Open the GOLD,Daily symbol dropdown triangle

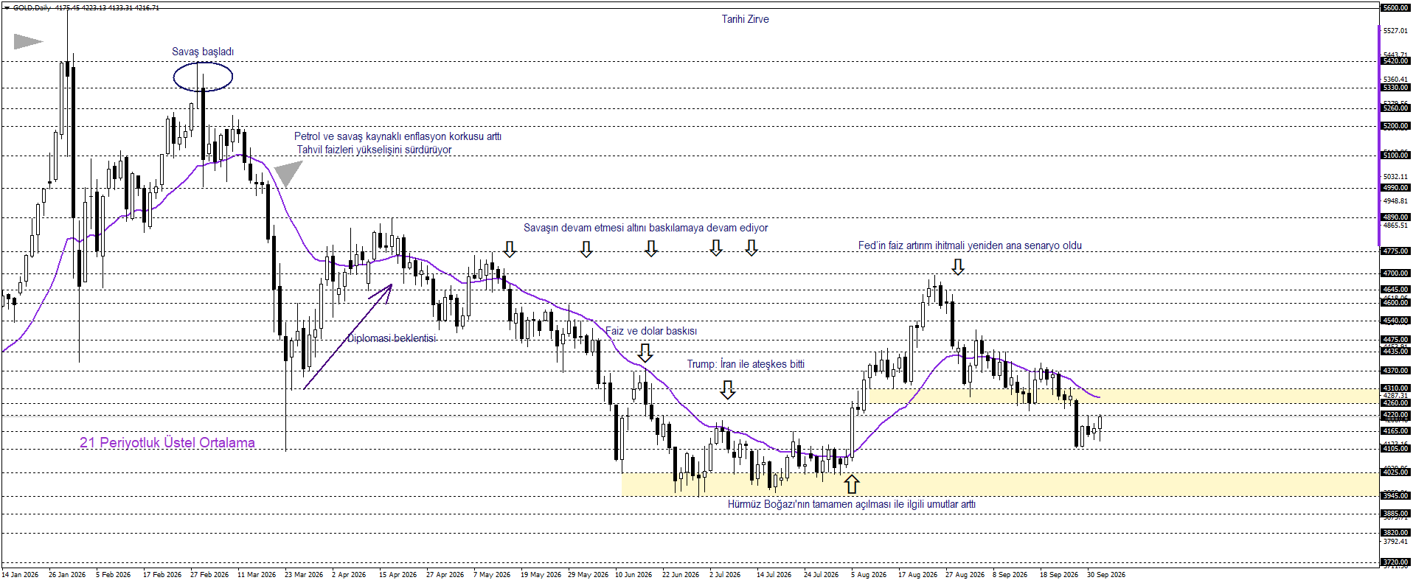7,8
